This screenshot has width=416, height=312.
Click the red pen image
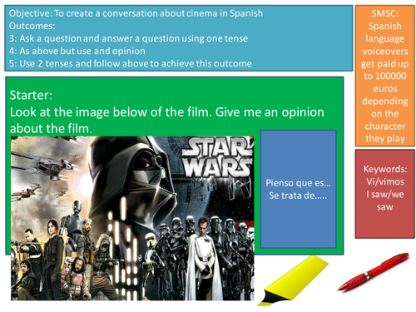pos(373,272)
